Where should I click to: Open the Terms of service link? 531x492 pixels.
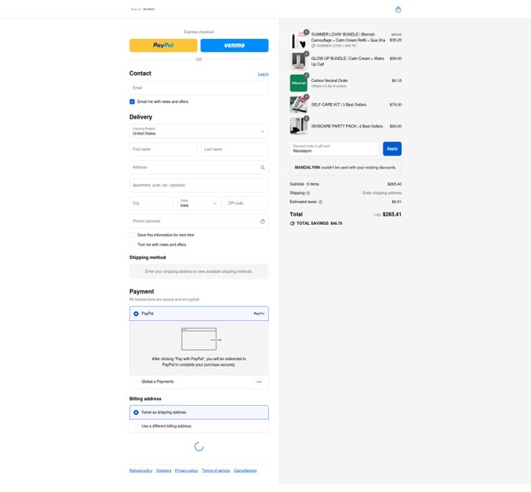[x=216, y=470]
